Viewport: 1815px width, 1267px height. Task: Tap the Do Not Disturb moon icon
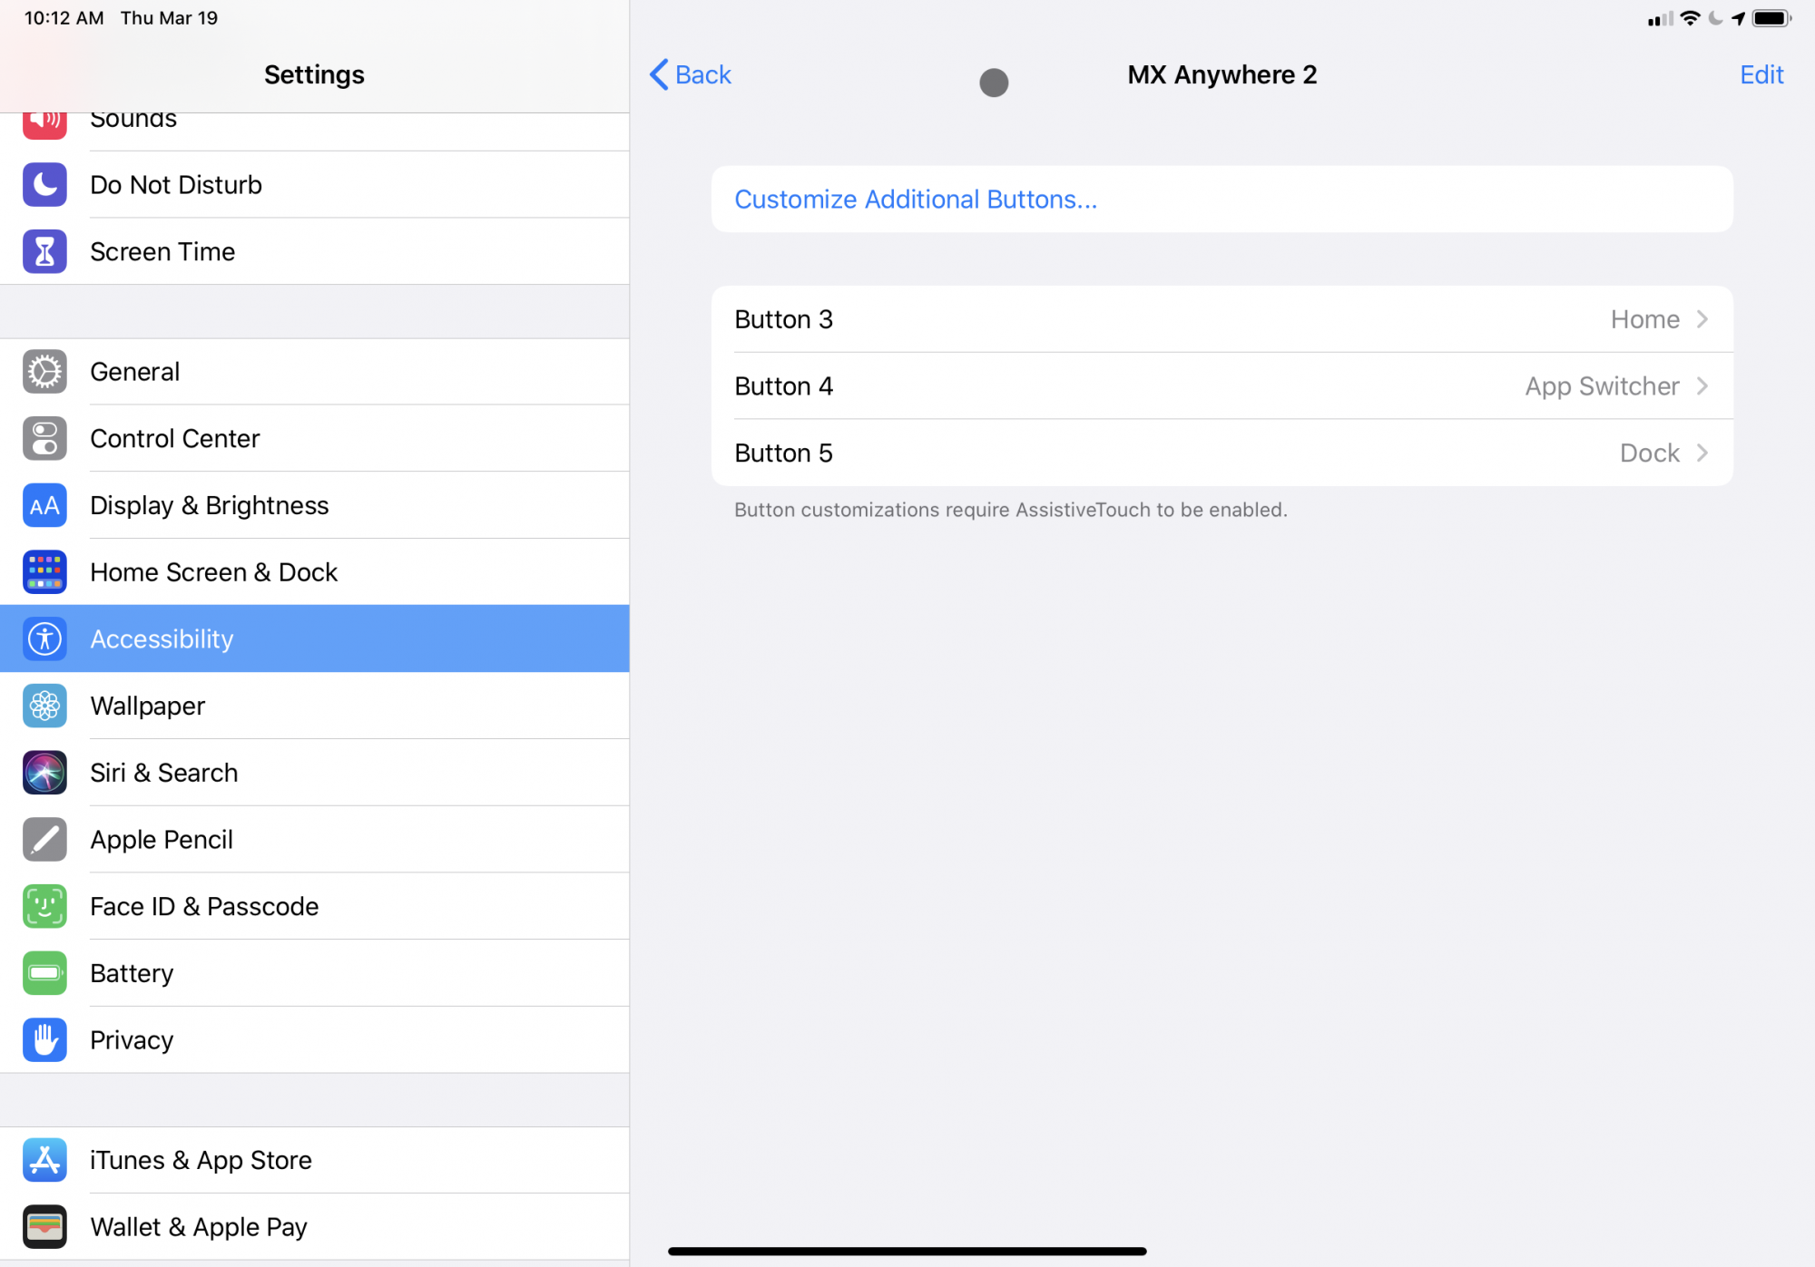pos(44,185)
